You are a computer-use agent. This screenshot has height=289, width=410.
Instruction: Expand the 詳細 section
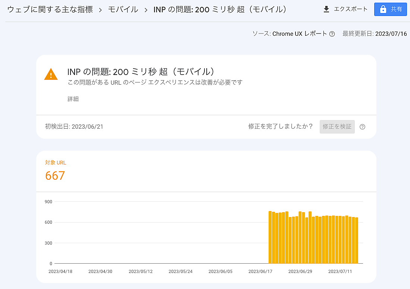point(73,99)
